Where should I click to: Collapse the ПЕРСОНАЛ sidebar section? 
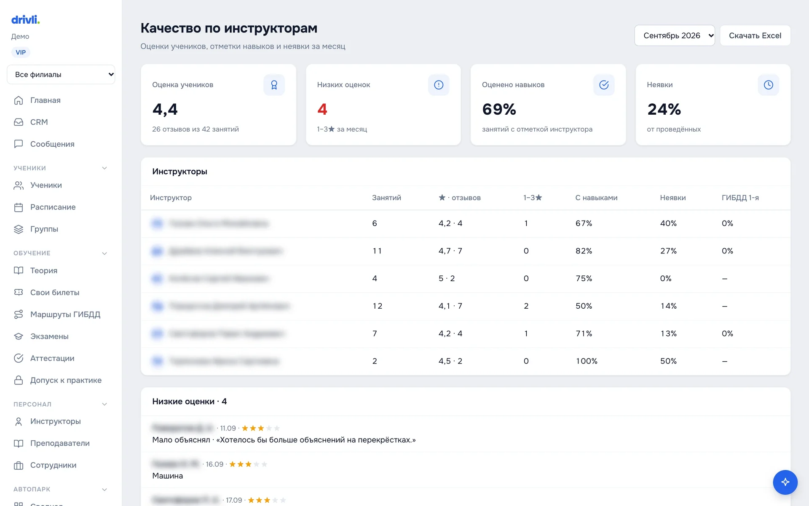click(104, 404)
